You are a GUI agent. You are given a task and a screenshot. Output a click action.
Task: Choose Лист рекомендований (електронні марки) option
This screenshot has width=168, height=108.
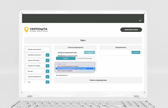tap(72, 69)
